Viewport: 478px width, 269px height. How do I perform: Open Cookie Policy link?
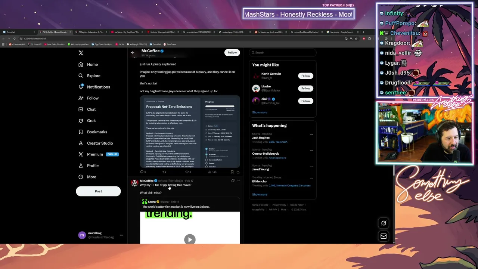[297, 205]
